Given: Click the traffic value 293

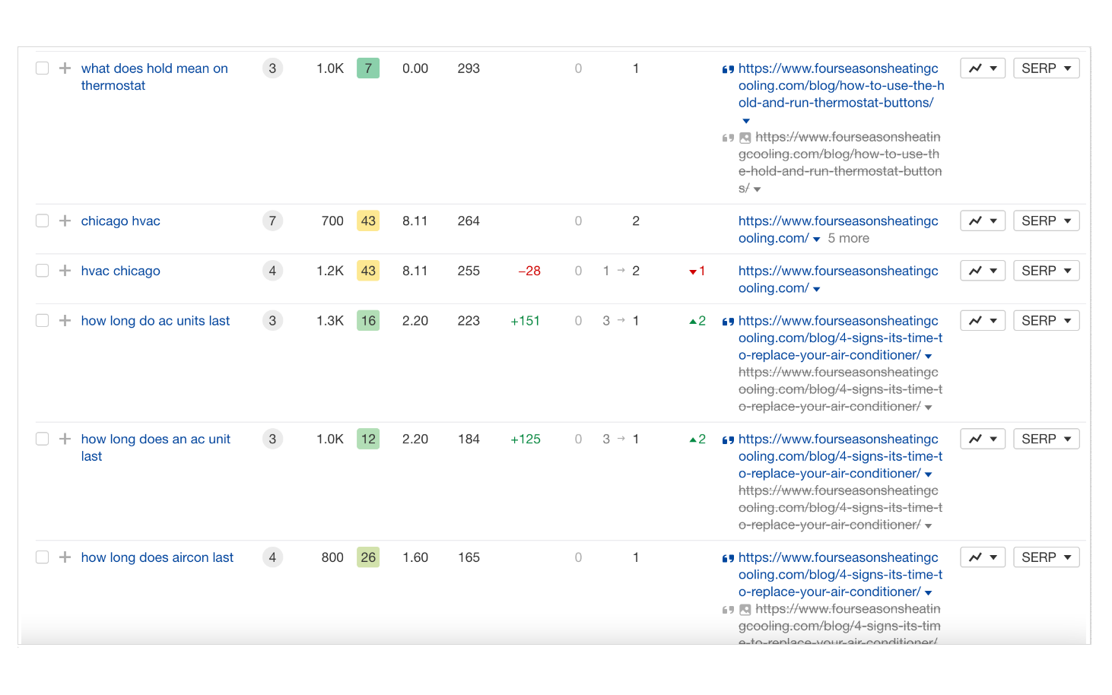Looking at the screenshot, I should coord(469,68).
